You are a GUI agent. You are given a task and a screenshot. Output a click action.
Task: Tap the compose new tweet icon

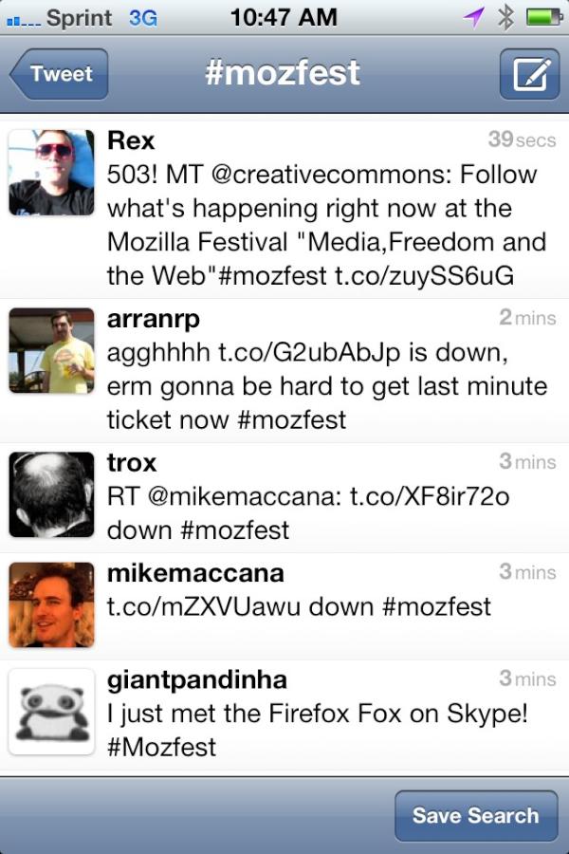click(529, 74)
